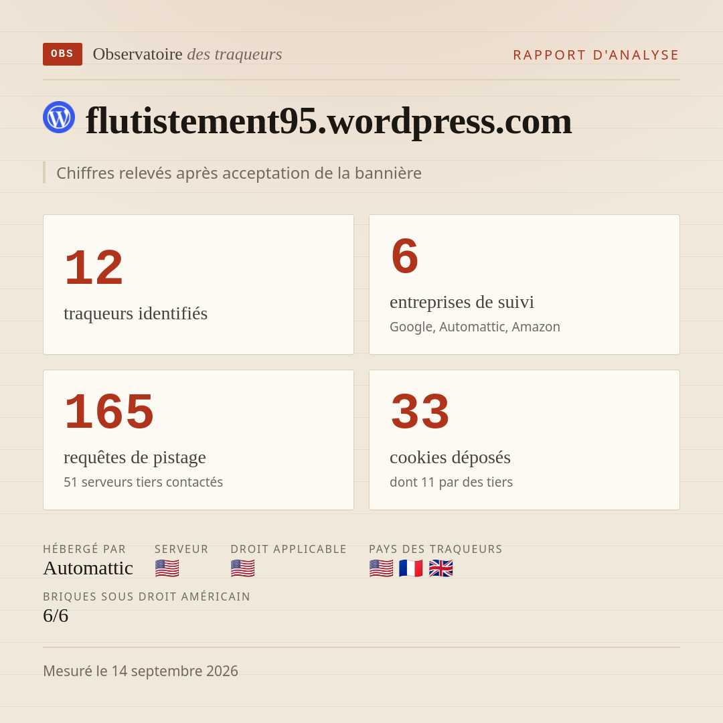Click the 51 serveurs tiers contactés text
The height and width of the screenshot is (723, 723).
click(x=143, y=482)
